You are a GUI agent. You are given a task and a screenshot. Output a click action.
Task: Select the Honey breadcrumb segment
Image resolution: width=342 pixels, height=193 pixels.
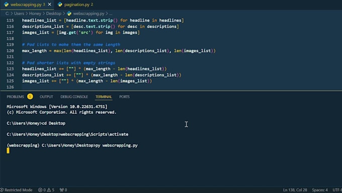click(35, 14)
